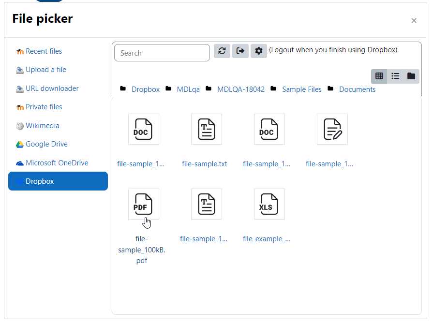Click the URL downloader icon
The width and height of the screenshot is (433, 323).
coord(20,89)
